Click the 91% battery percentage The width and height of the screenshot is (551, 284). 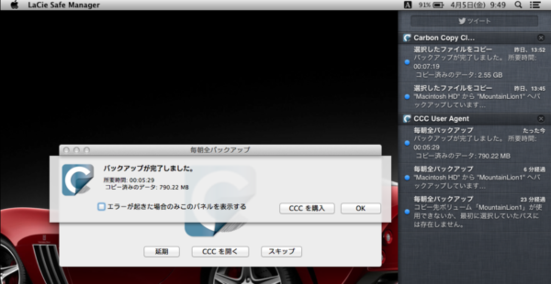425,5
